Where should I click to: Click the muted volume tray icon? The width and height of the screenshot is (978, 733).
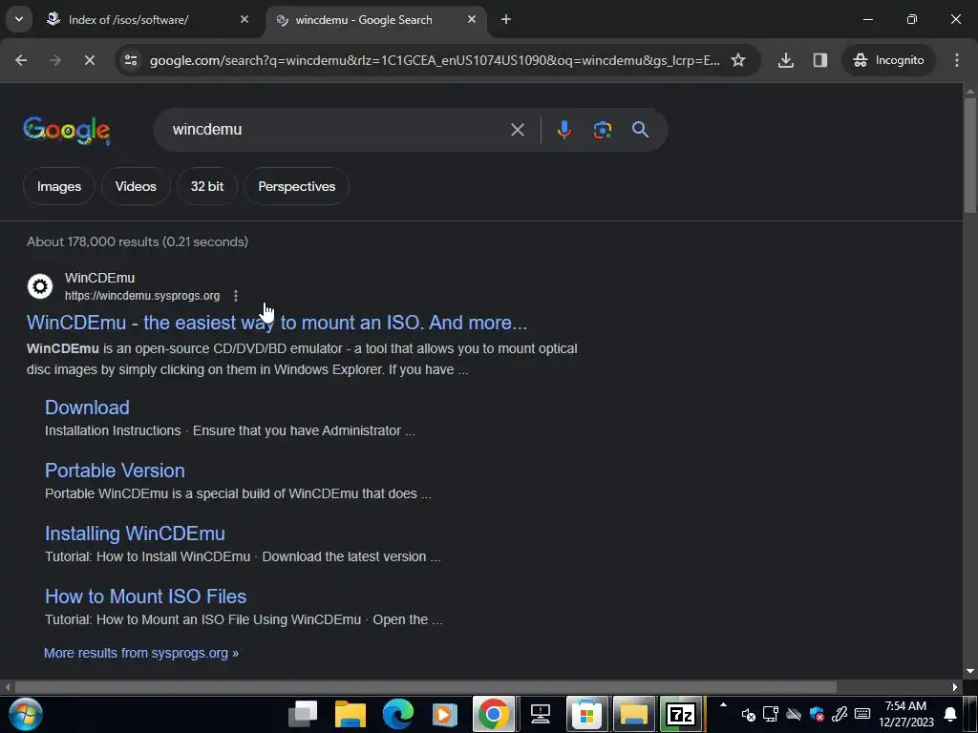tap(748, 714)
